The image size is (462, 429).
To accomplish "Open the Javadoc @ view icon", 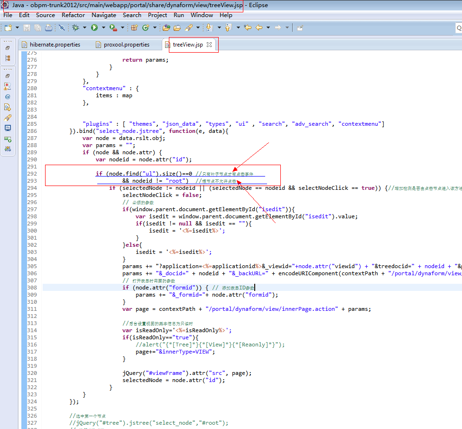I will point(8,97).
